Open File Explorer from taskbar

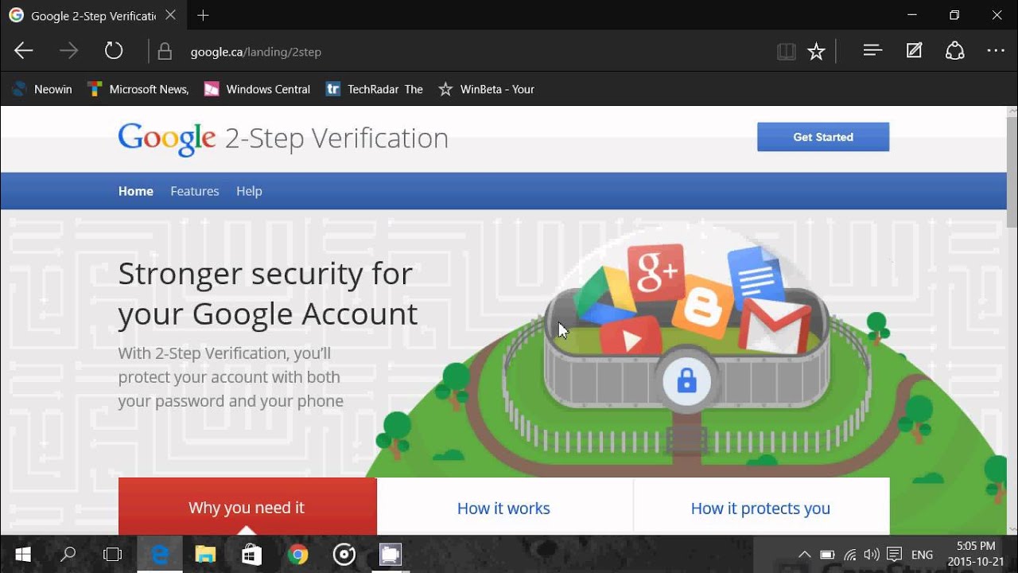[206, 554]
